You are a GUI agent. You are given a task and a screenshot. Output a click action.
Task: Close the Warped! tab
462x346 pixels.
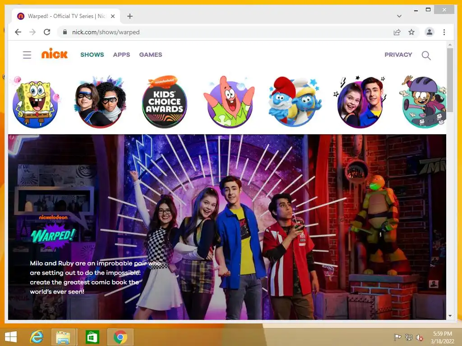tap(112, 16)
